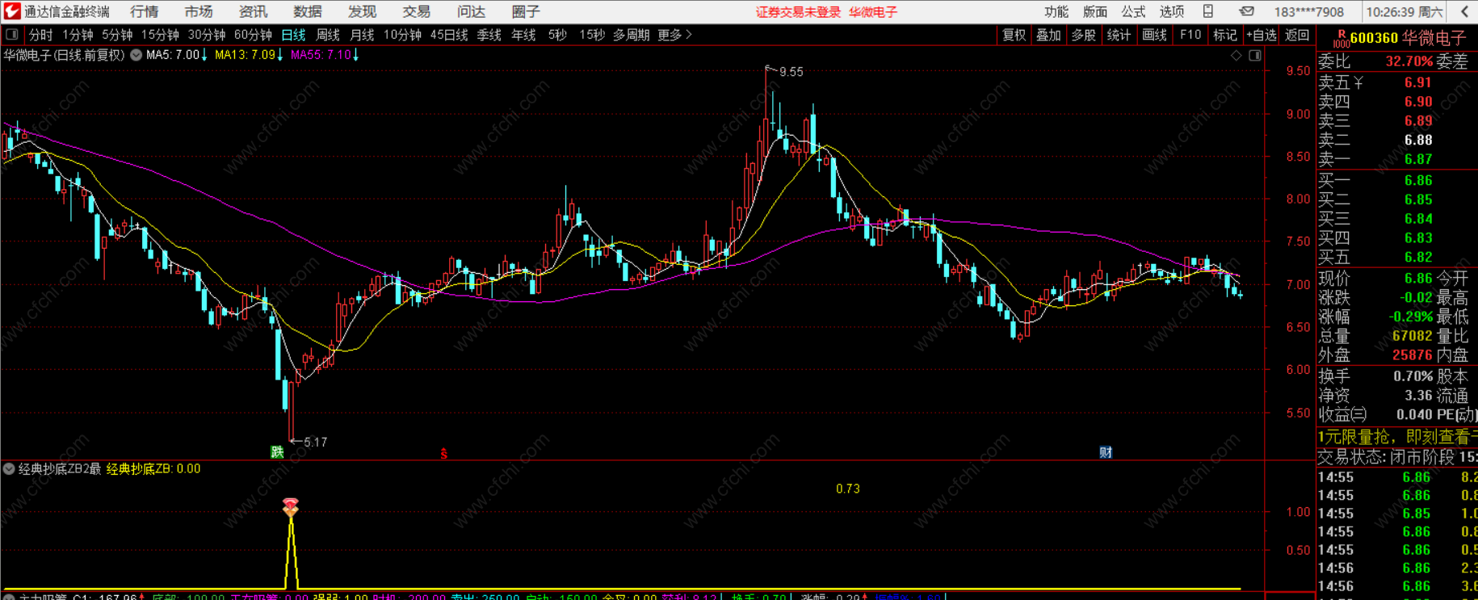Viewport: 1478px width, 600px height.
Task: Click the diamond icon above the chart
Action: click(1236, 56)
